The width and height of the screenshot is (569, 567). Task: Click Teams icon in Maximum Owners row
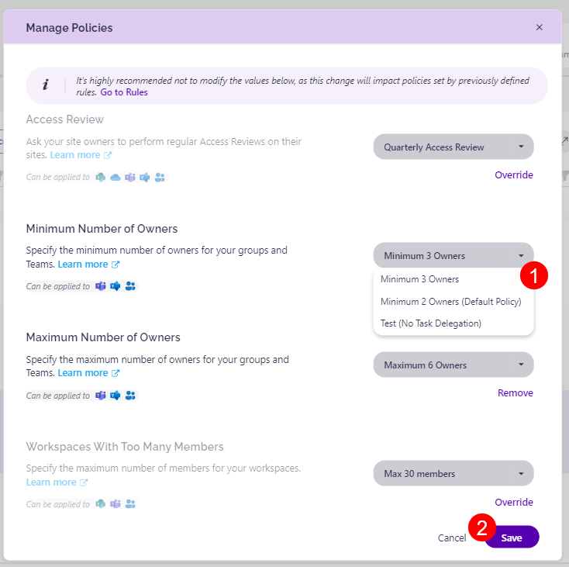(101, 396)
